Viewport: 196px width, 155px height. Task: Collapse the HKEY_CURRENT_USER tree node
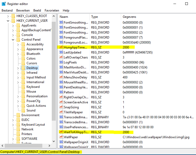(8, 21)
